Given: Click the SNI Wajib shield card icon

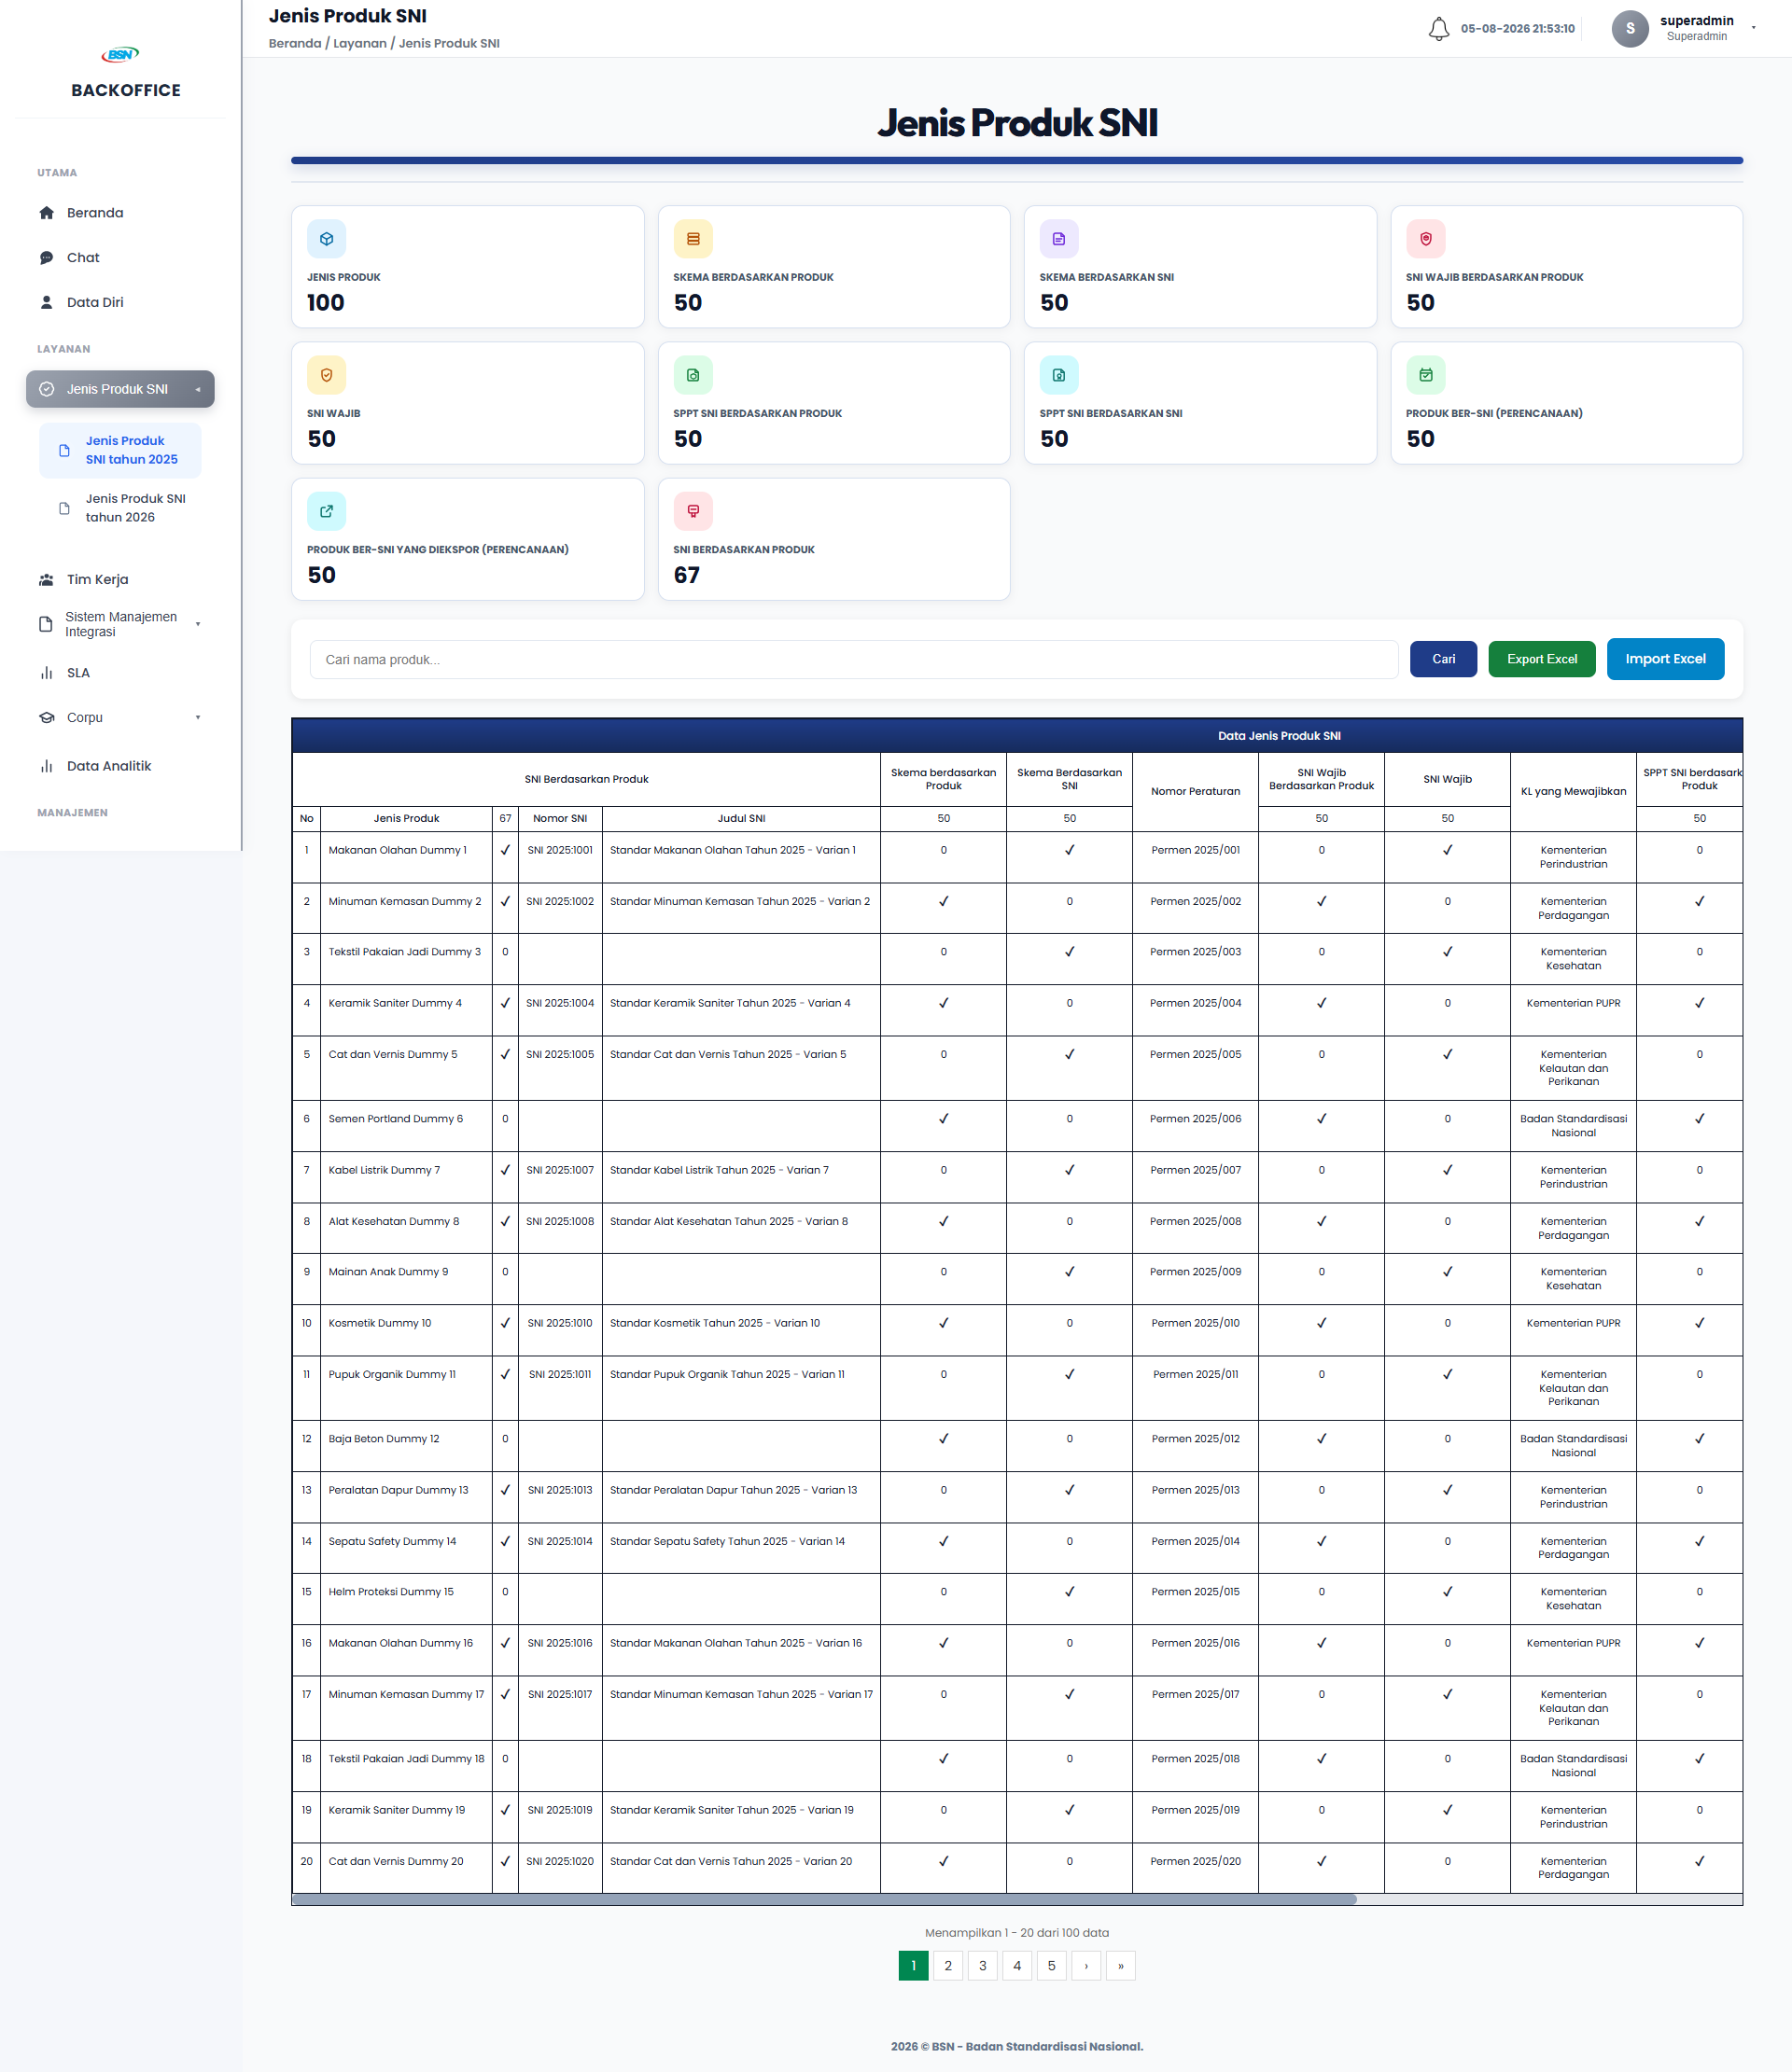Looking at the screenshot, I should point(326,375).
